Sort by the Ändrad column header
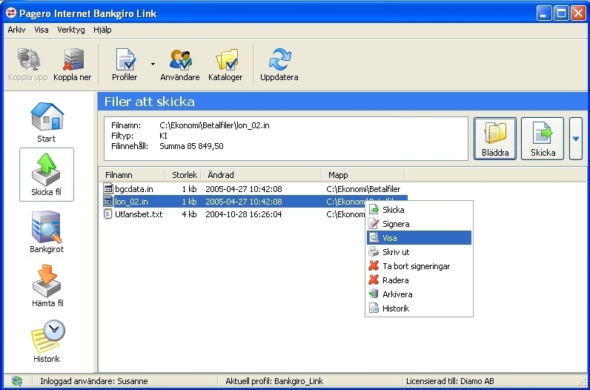Image resolution: width=590 pixels, height=390 pixels. [262, 175]
